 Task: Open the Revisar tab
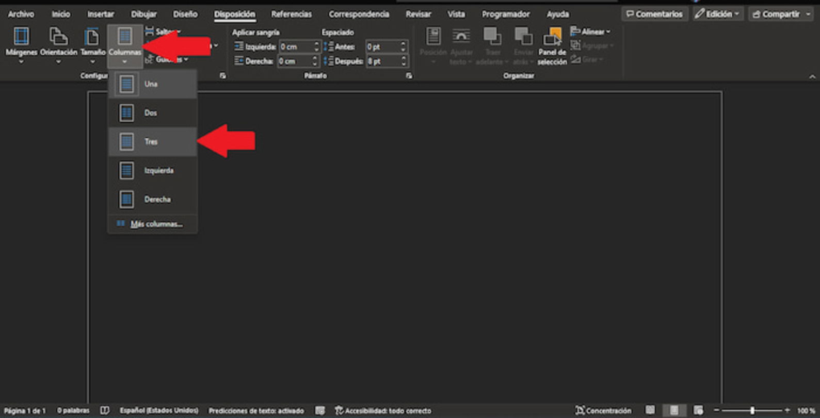coord(418,14)
